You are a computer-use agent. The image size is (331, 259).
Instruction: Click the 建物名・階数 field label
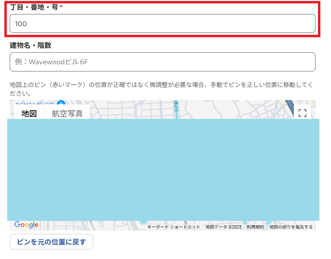click(x=30, y=45)
